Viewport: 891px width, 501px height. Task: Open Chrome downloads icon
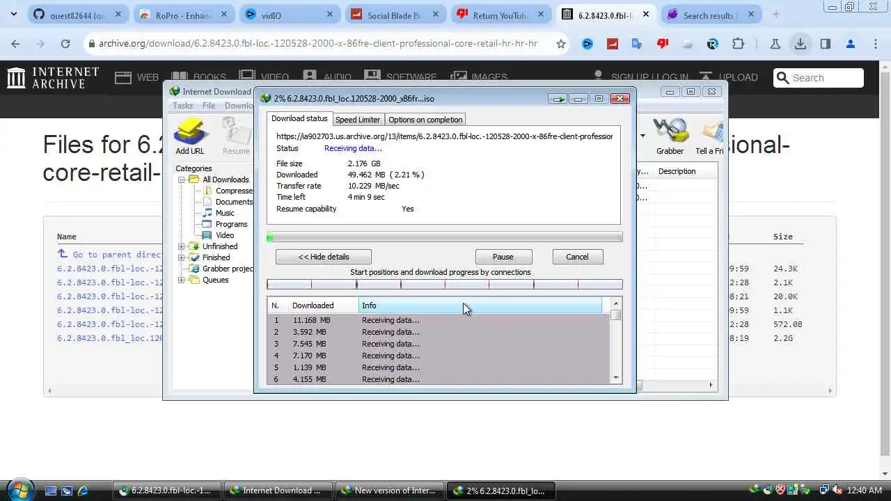click(801, 44)
